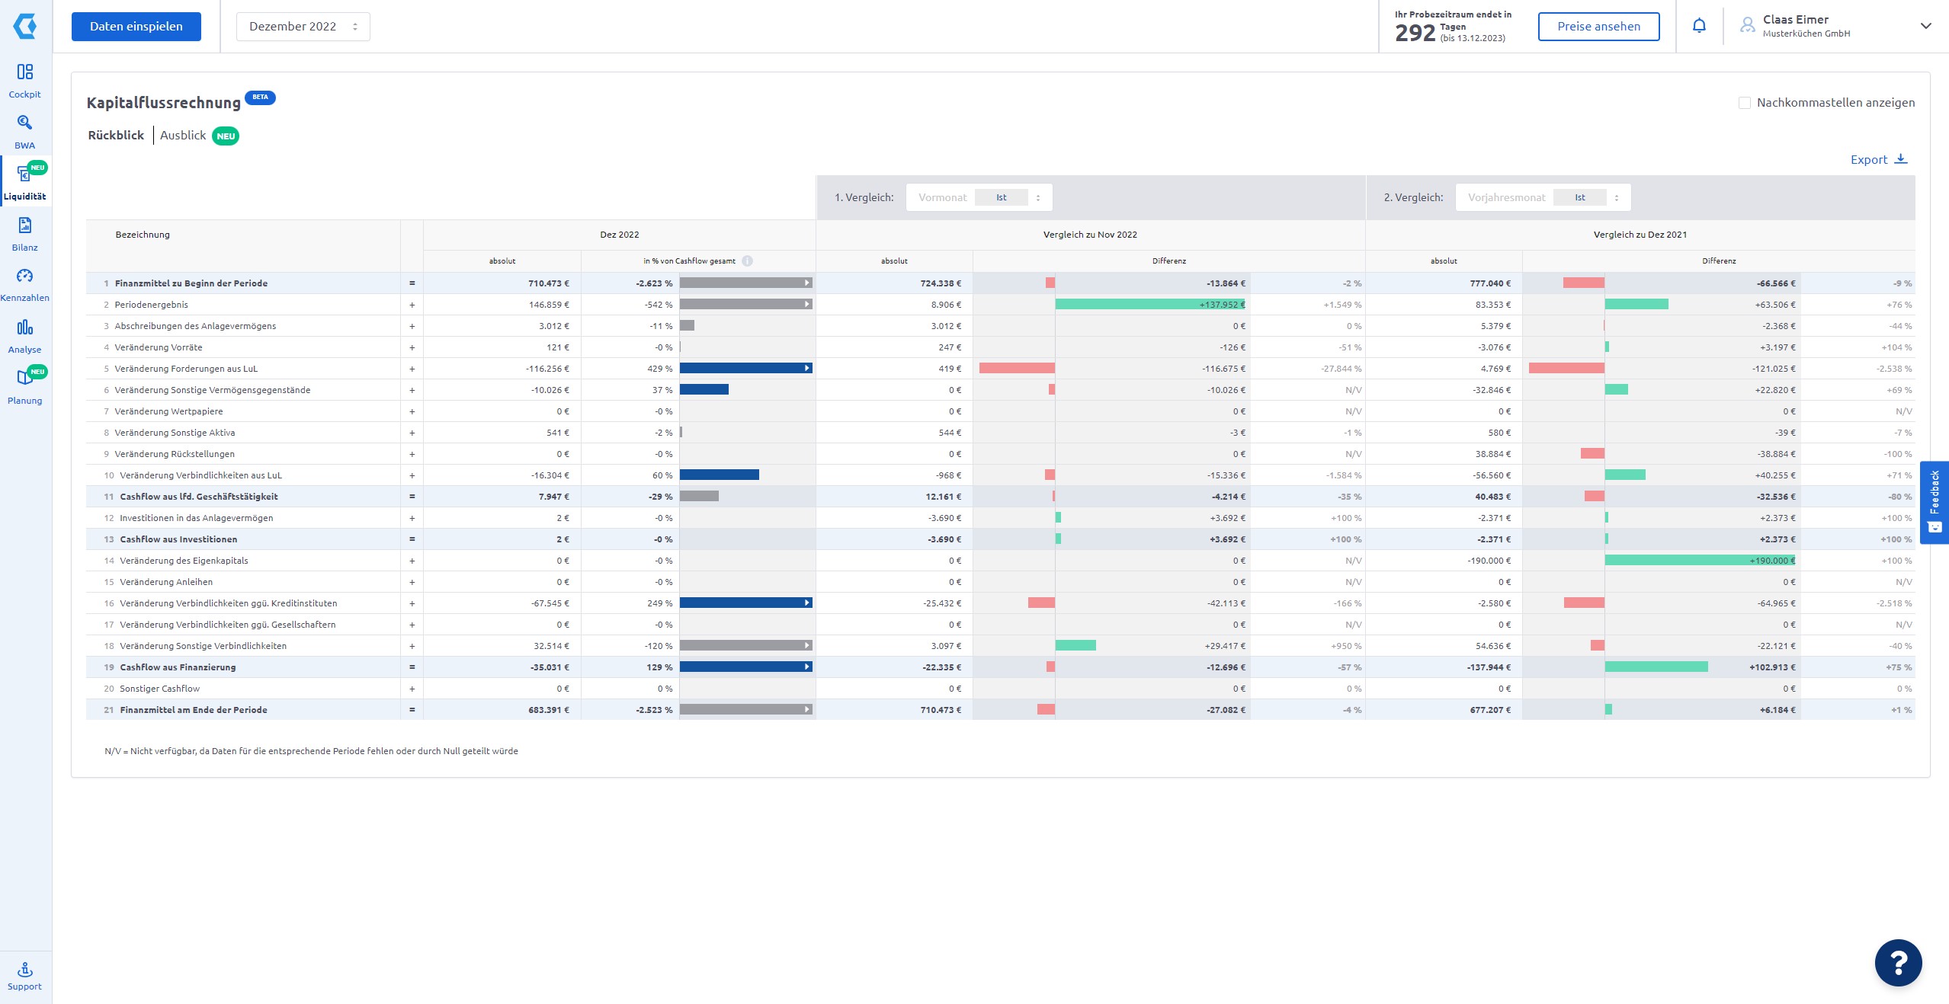Open the Analyse chart icon
1949x1004 pixels.
pos(25,328)
